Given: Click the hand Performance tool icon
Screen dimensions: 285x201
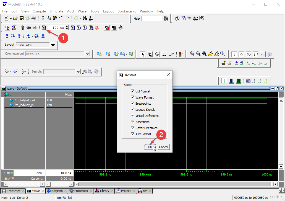Looking at the screenshot, I should pyautogui.click(x=121, y=28).
